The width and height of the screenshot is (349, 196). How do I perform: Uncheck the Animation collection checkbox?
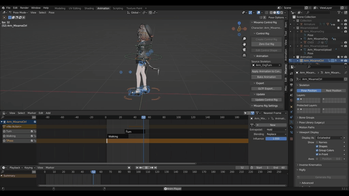click(338, 56)
